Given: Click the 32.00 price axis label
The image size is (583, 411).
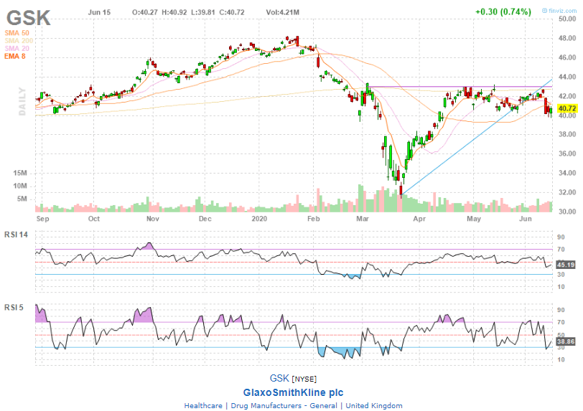Looking at the screenshot, I should (567, 192).
